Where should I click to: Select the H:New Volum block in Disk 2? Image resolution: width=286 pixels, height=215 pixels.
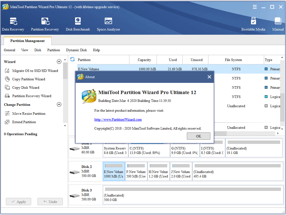159,171
